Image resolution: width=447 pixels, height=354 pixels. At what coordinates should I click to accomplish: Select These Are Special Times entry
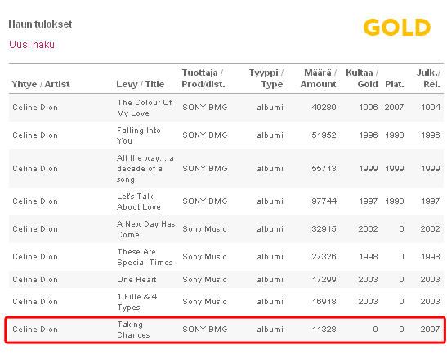click(x=226, y=257)
